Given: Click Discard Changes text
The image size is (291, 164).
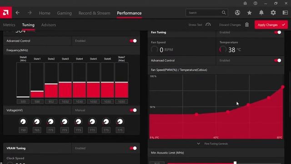Looking at the screenshot, I should [x=230, y=25].
